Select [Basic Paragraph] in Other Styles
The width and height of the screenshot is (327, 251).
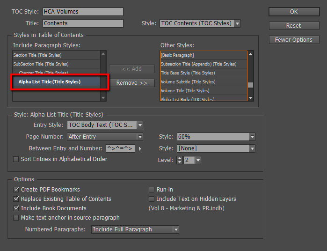(203, 55)
